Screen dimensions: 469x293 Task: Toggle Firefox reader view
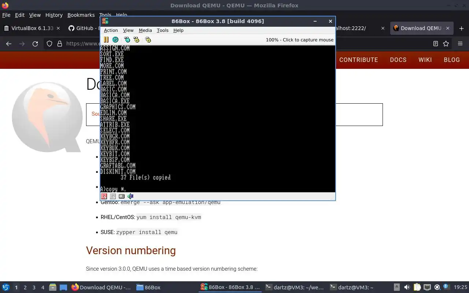click(435, 44)
